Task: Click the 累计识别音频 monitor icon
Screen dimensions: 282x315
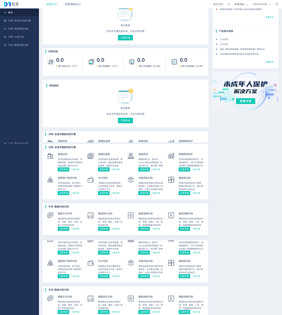Action: (132, 62)
